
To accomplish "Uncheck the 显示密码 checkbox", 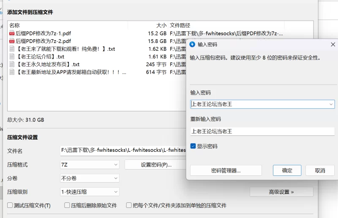I will point(193,146).
